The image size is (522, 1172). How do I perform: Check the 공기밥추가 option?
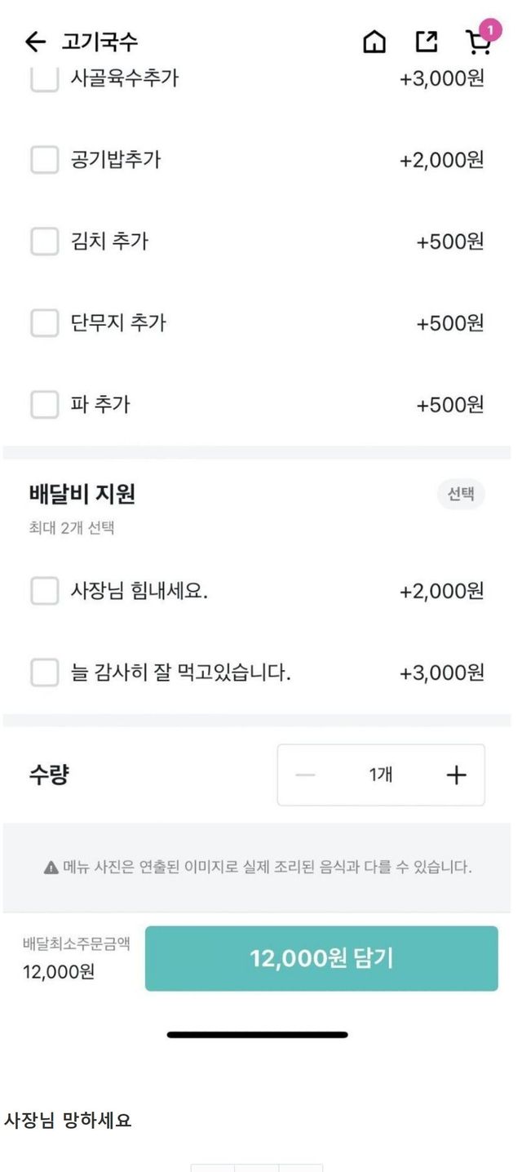pos(45,160)
